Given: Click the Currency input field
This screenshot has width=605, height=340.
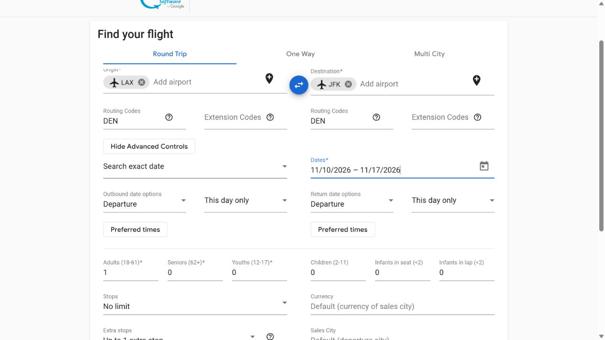Looking at the screenshot, I should tap(402, 306).
